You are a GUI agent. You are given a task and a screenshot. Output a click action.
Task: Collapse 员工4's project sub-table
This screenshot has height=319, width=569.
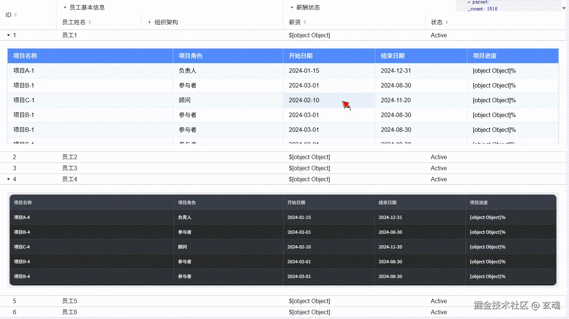(9, 179)
